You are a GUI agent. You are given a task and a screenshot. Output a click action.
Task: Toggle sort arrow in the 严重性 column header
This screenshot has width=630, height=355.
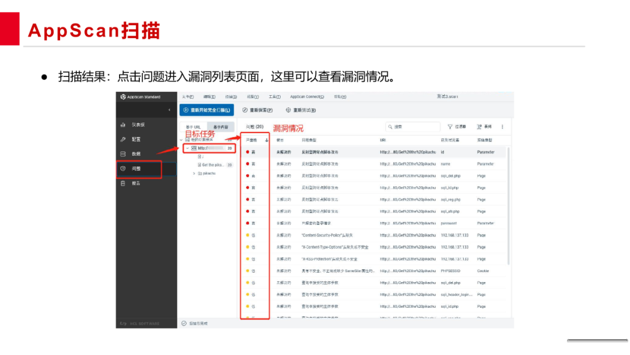(267, 140)
